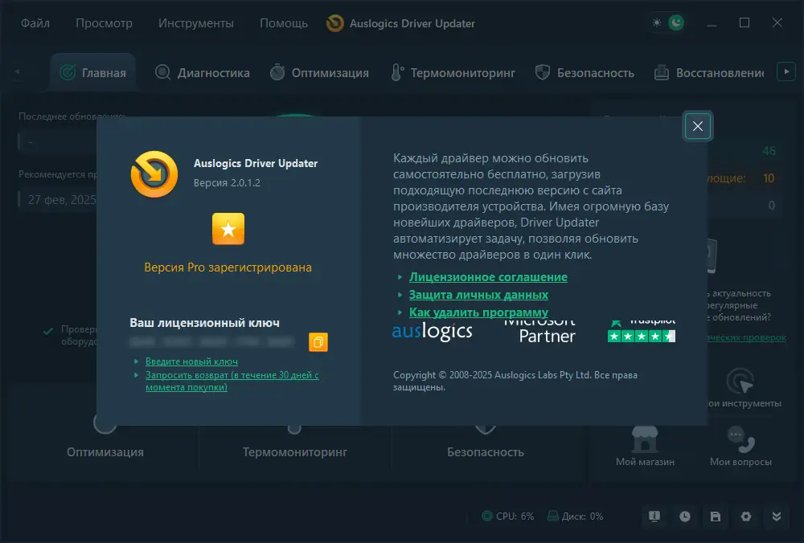Open the Помощь menu
Viewport: 804px width, 543px height.
(284, 23)
